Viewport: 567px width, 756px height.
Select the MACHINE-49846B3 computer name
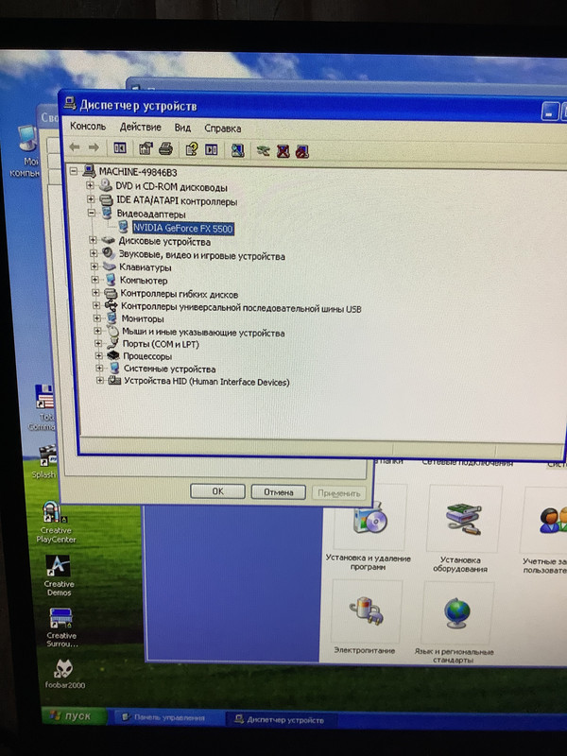coord(138,172)
